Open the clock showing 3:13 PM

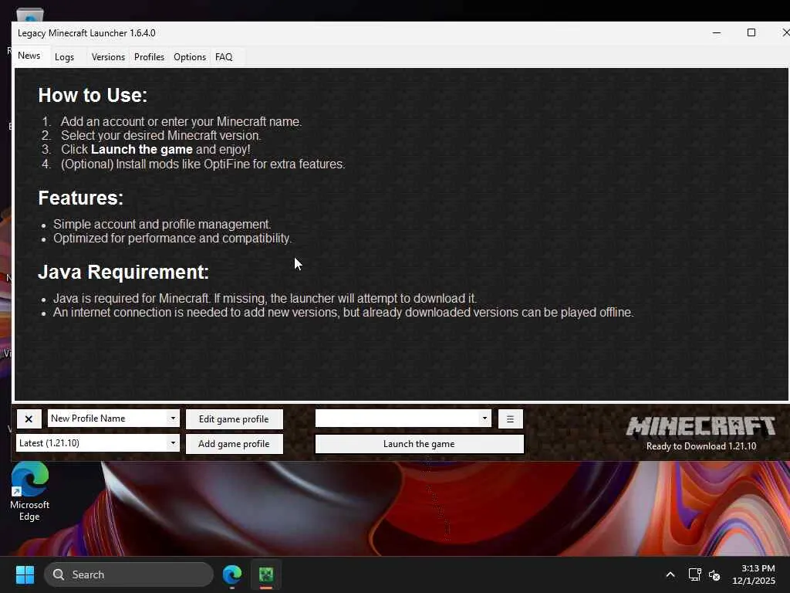[753, 574]
